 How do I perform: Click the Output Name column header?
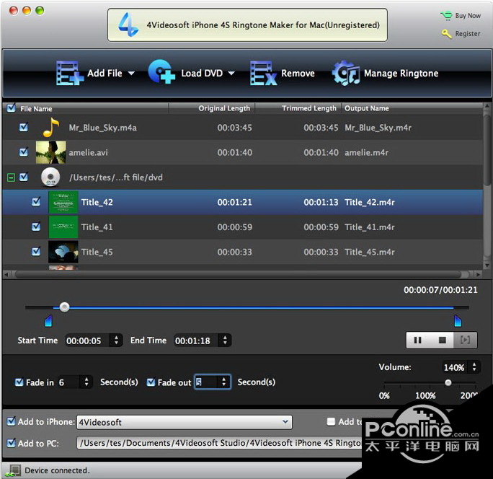click(367, 108)
